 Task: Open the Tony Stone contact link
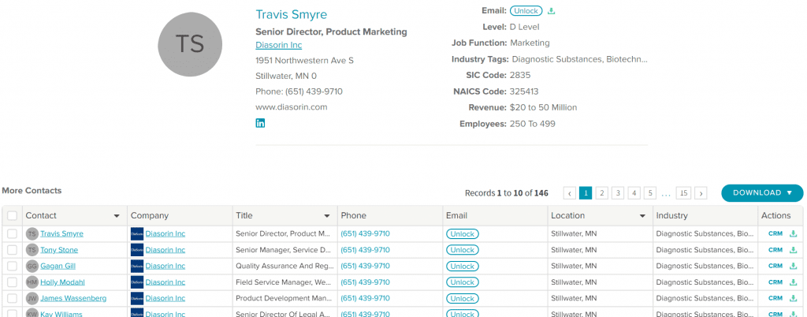(x=59, y=250)
